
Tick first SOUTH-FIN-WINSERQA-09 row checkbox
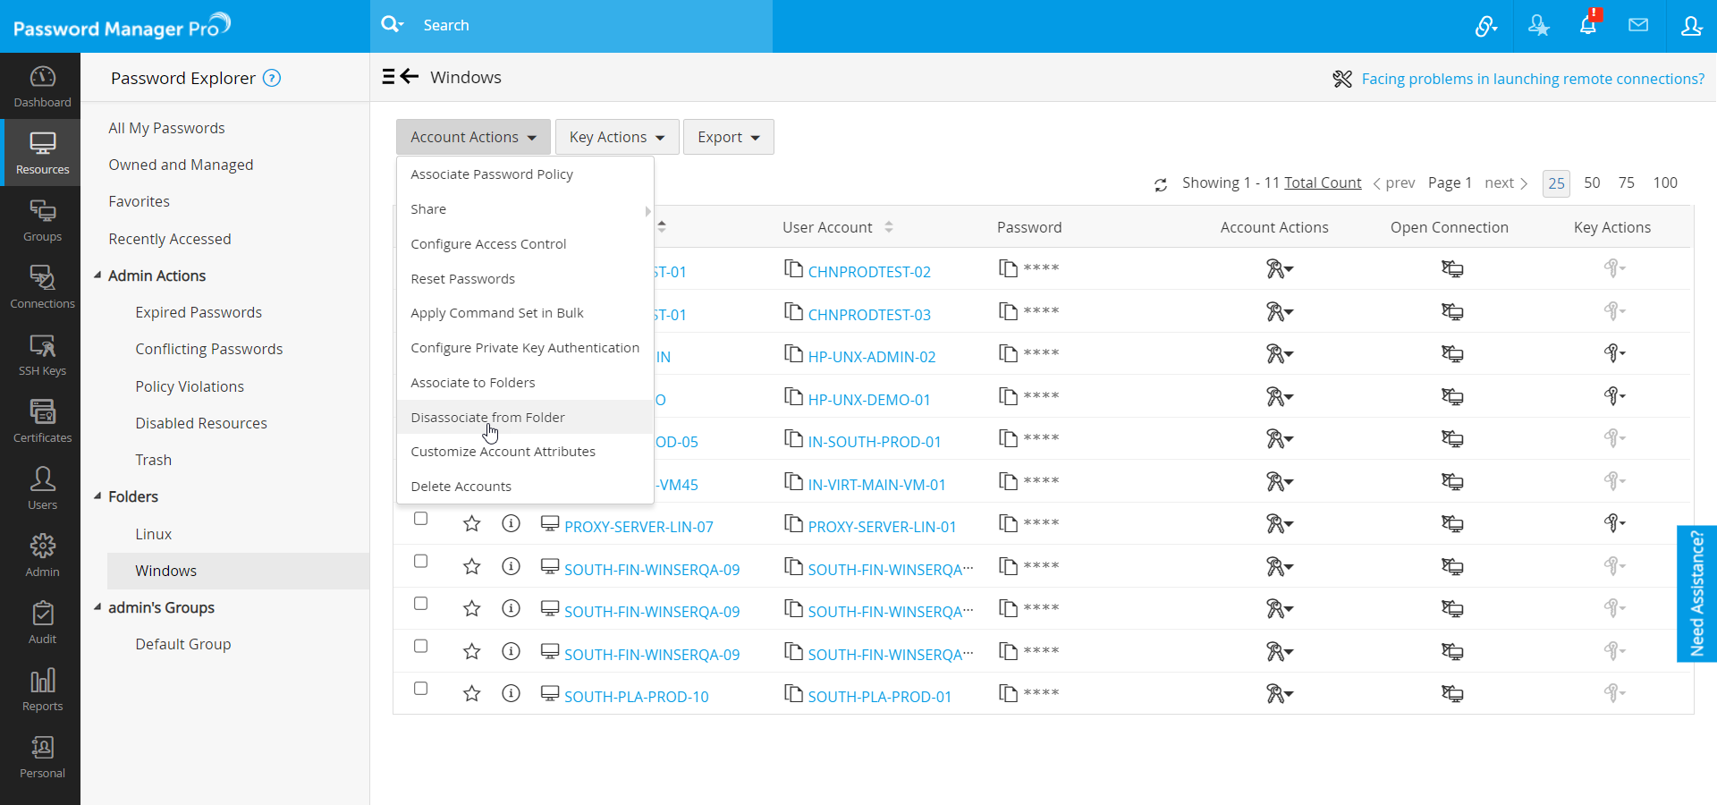(x=421, y=562)
